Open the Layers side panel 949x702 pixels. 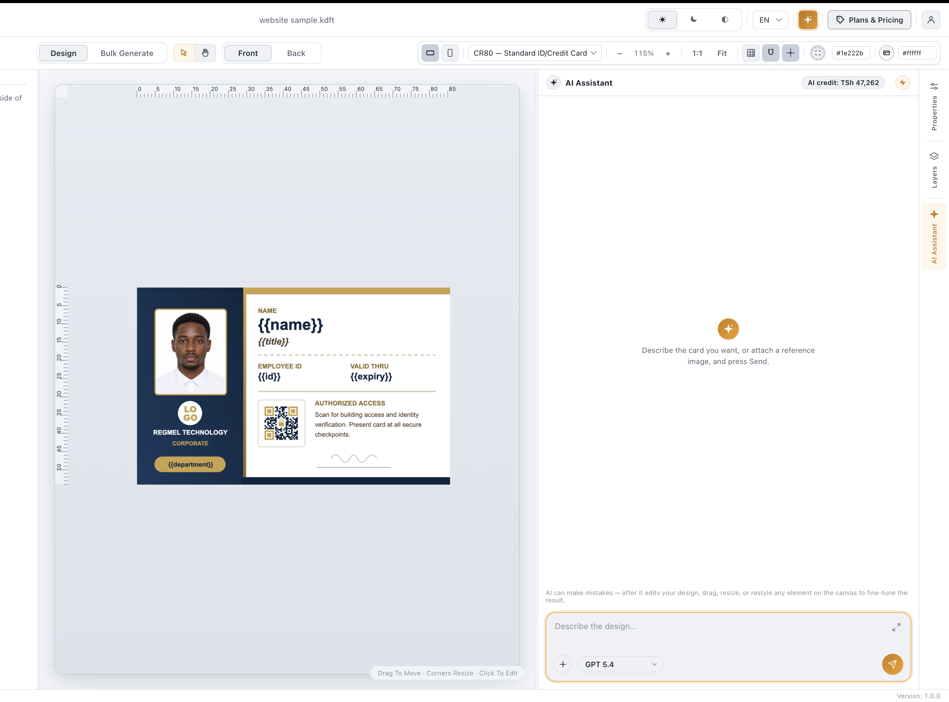[x=934, y=170]
